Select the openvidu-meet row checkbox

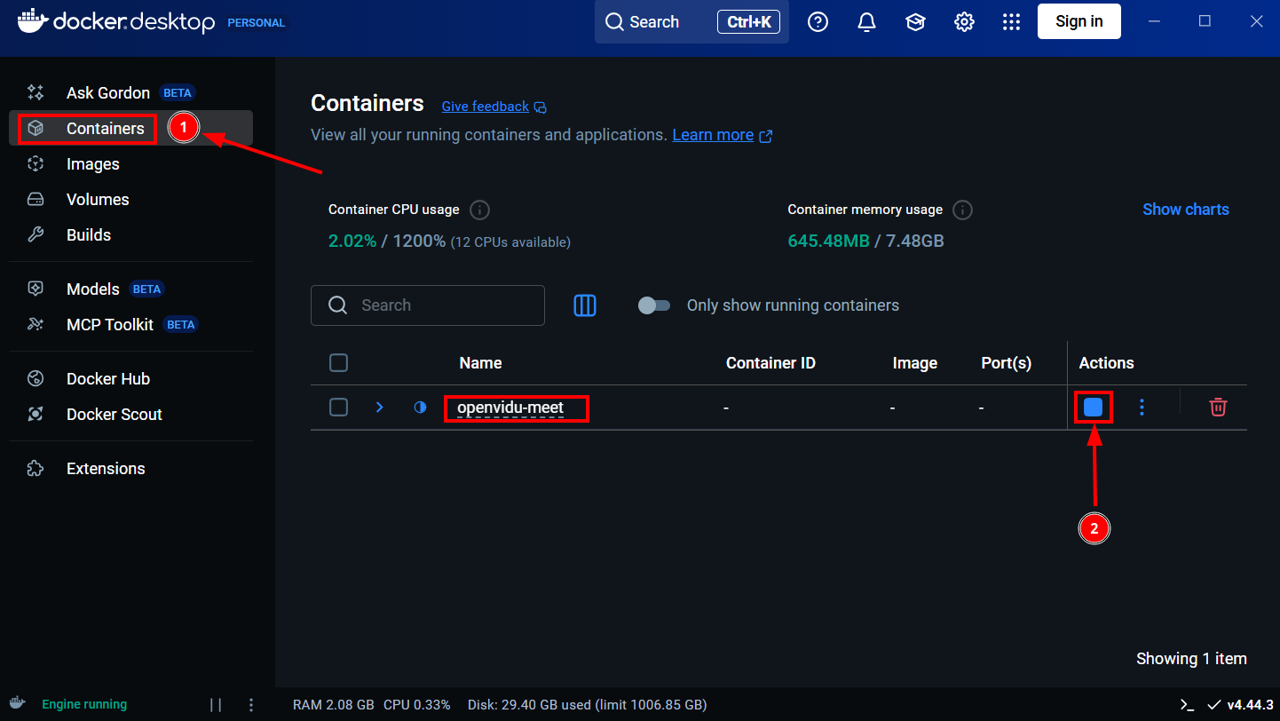click(x=338, y=408)
